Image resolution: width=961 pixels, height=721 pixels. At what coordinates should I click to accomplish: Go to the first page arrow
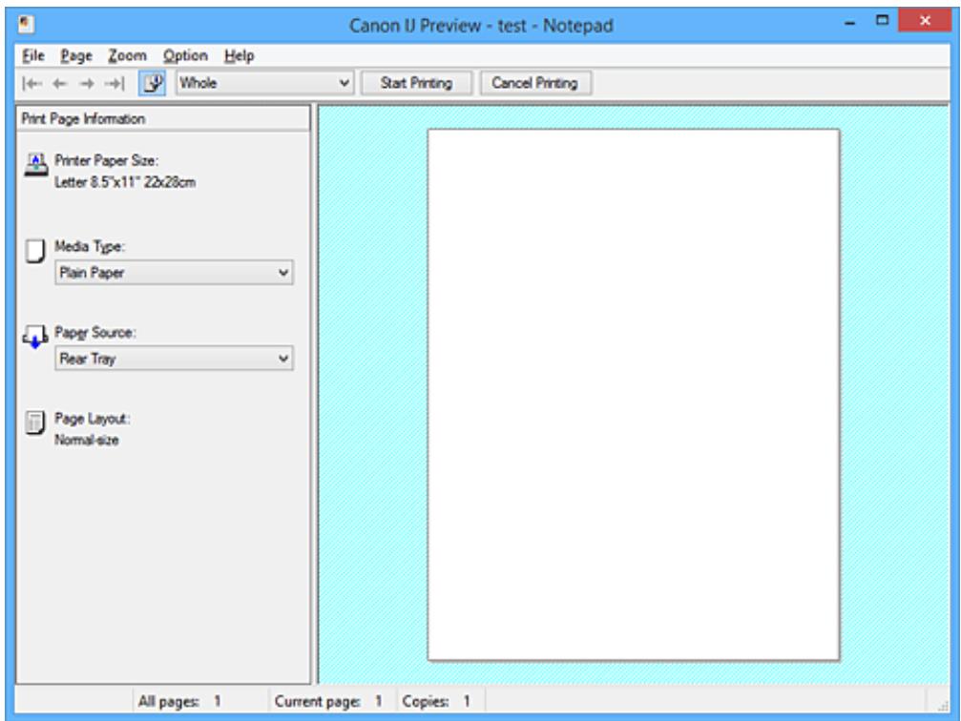[31, 83]
